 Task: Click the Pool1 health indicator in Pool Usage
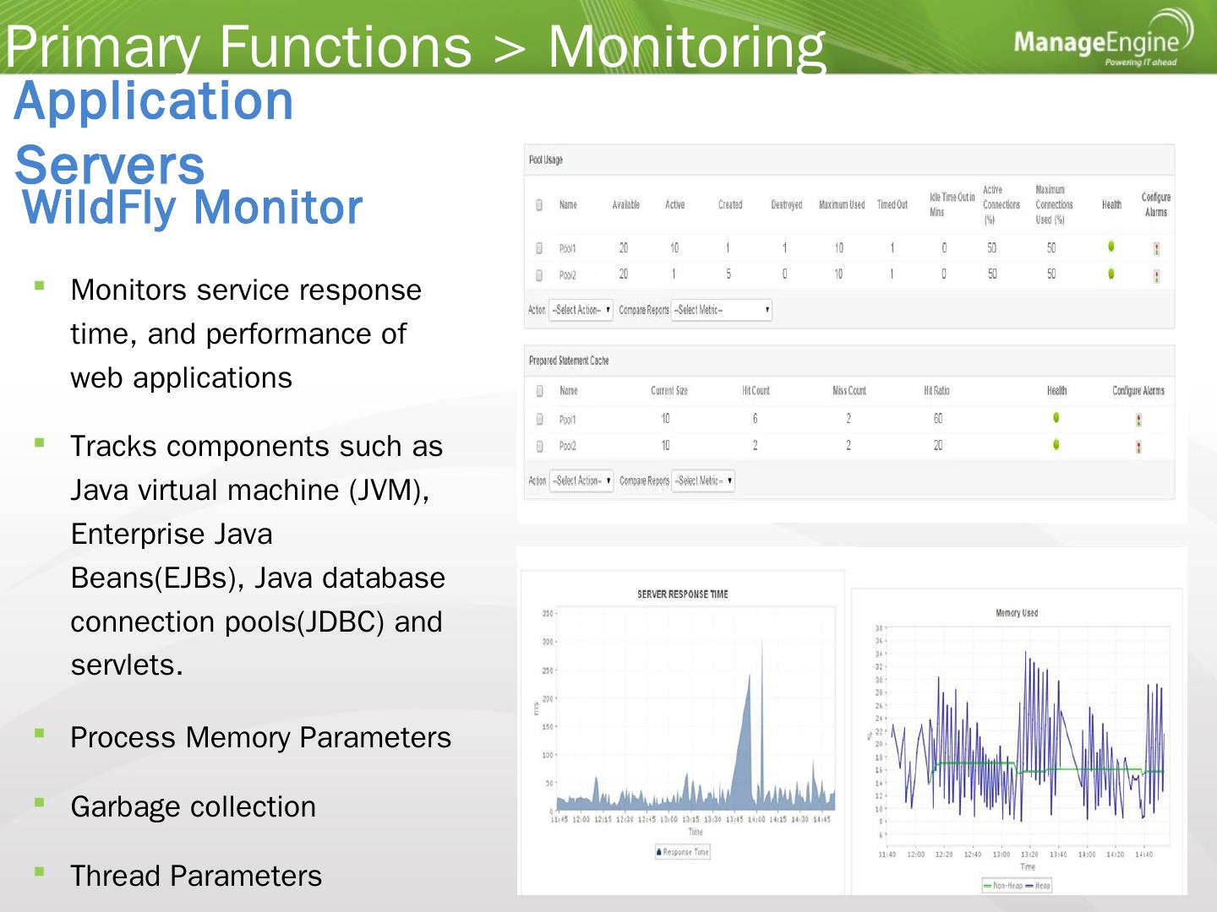click(1111, 247)
